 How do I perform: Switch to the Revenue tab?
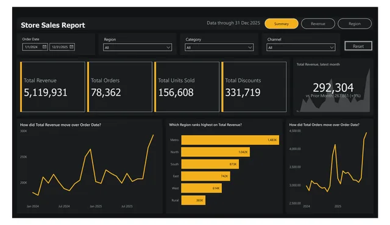318,24
